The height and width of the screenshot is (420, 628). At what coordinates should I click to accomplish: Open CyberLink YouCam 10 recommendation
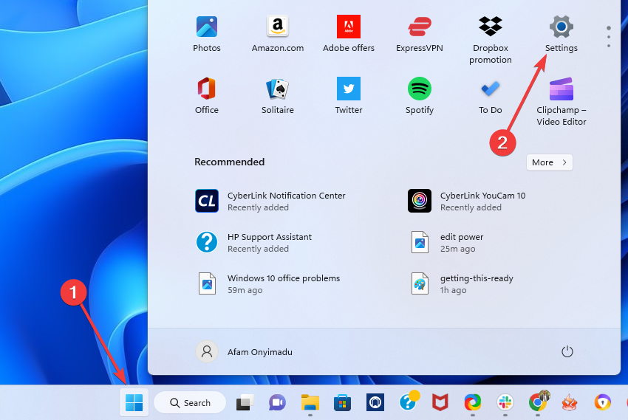click(467, 202)
